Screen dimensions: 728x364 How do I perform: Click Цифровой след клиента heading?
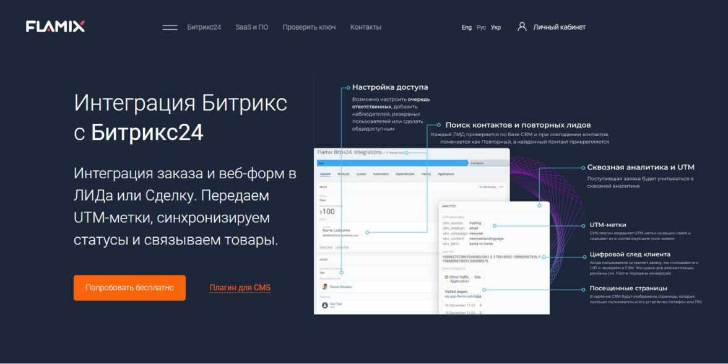630,254
